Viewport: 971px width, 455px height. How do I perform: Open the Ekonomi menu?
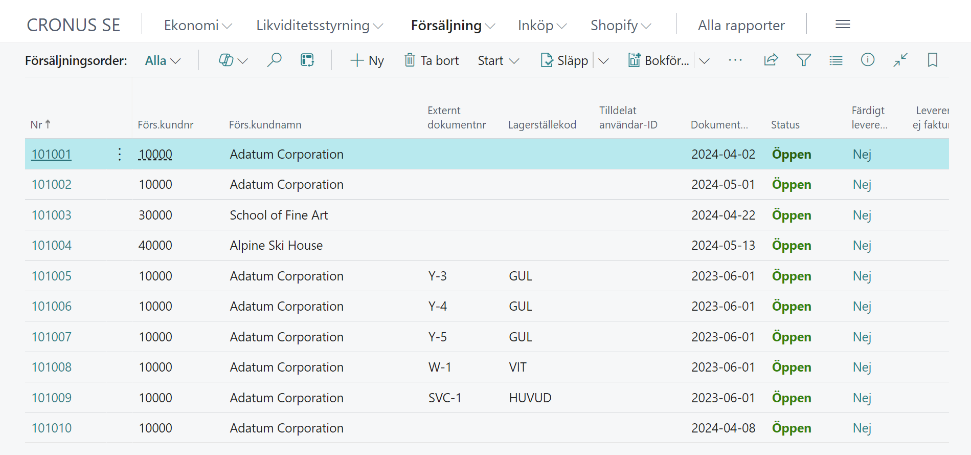pyautogui.click(x=197, y=25)
